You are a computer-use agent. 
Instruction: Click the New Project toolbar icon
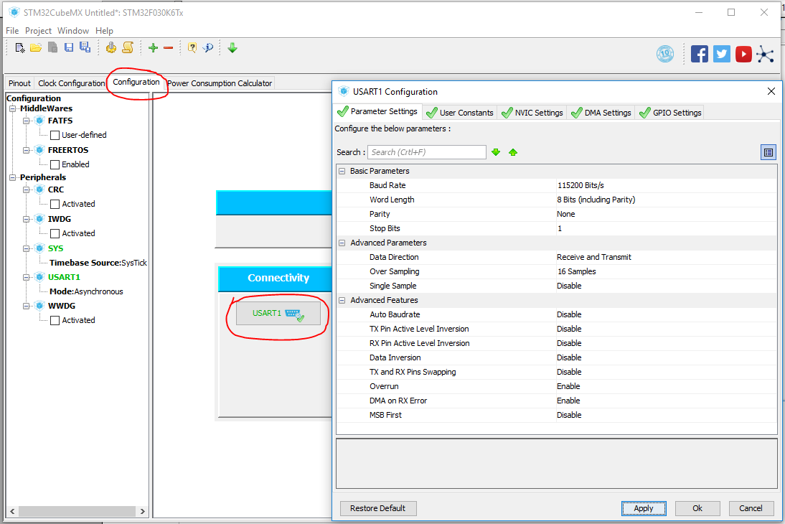[x=20, y=47]
